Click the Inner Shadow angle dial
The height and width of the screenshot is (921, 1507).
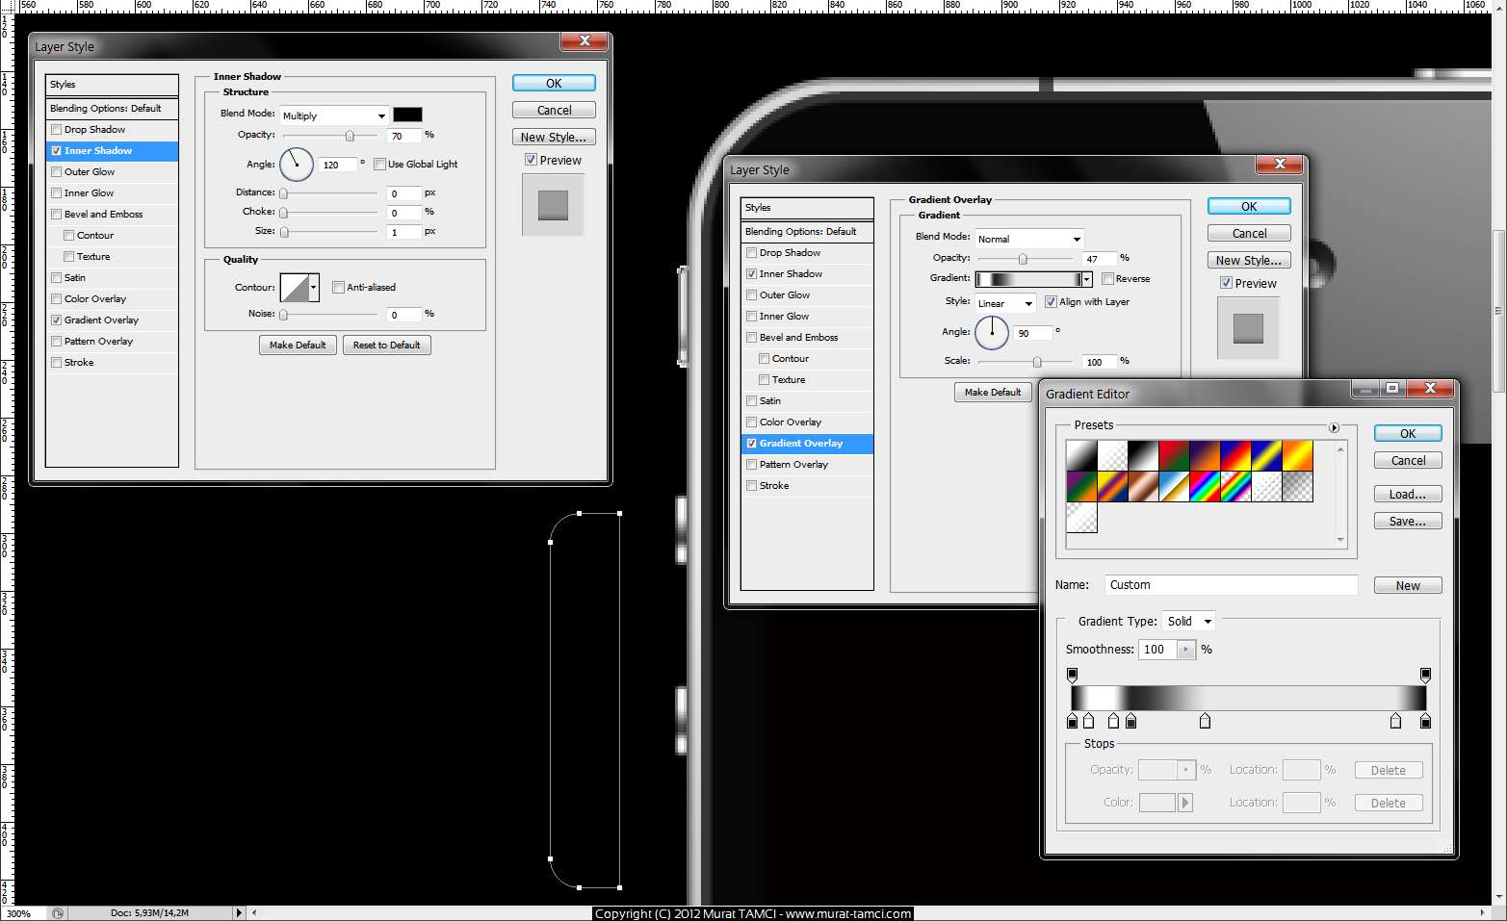297,165
